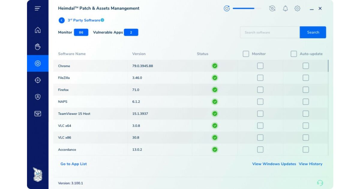This screenshot has height=189, width=360.
Task: Toggle Auto-update checkbox for Firefox
Action: (x=305, y=90)
